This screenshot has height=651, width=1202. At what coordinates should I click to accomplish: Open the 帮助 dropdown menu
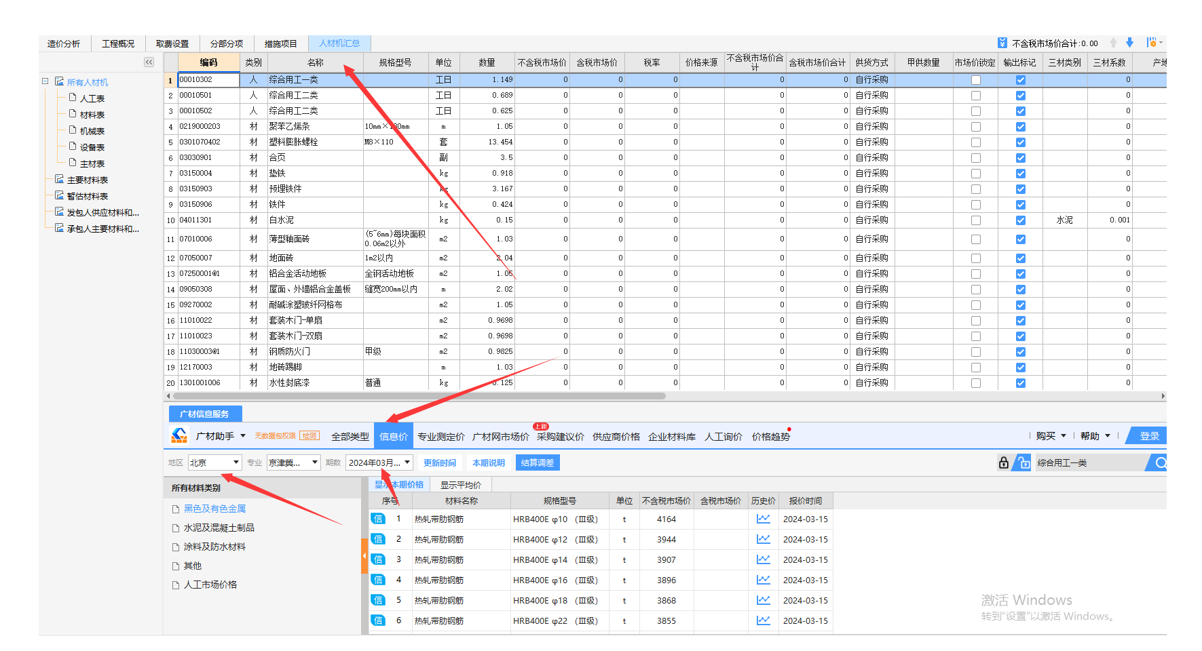pos(1095,436)
